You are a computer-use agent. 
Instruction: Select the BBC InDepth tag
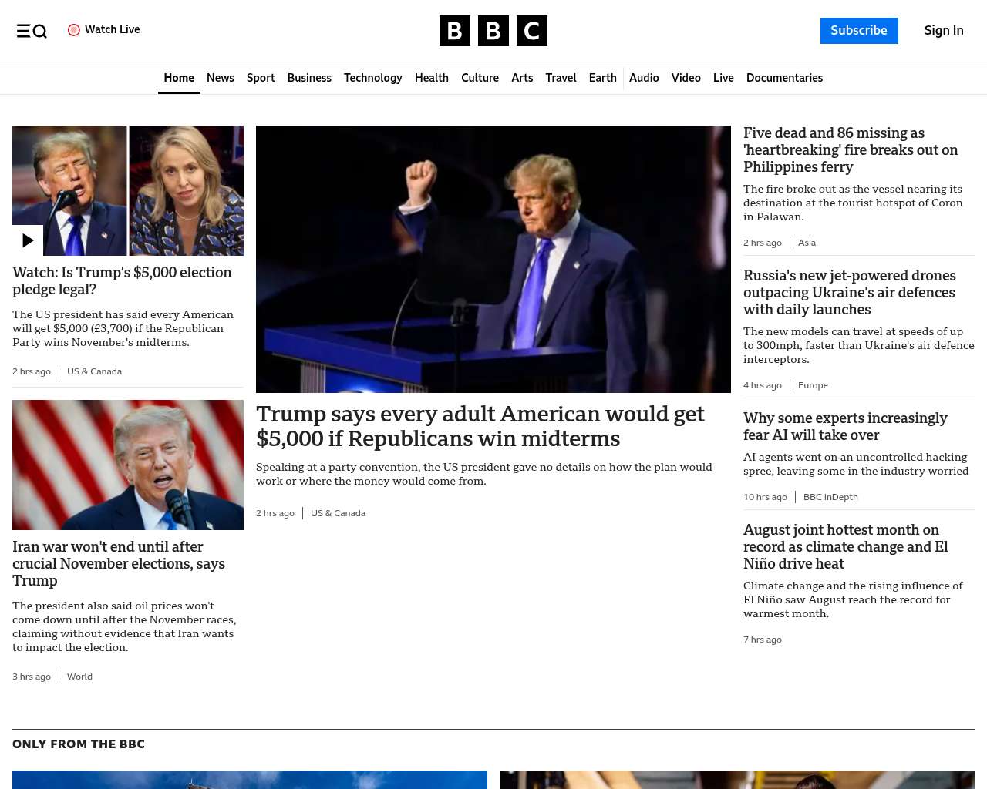[830, 497]
